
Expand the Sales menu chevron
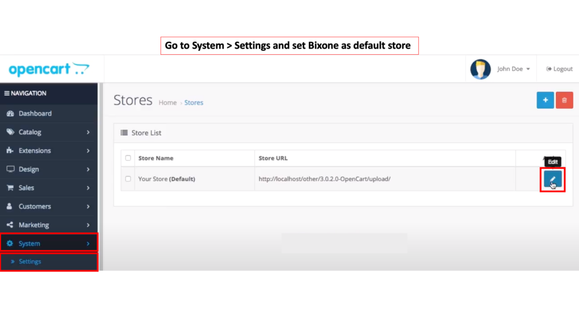pos(88,187)
